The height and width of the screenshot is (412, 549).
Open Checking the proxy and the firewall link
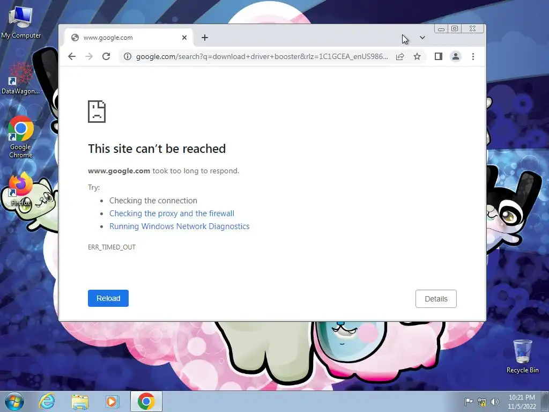tap(172, 214)
